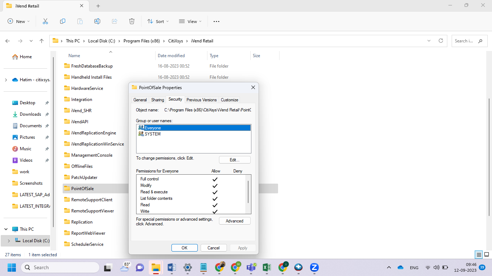
Task: Select the iVendReplicationEngine folder
Action: [94, 133]
